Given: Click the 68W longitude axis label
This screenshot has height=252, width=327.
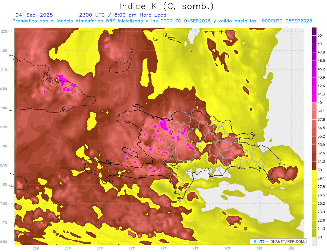Looking at the screenshot, I should pyautogui.click(x=291, y=248).
